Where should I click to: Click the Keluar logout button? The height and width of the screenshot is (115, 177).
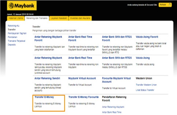[x=165, y=5]
